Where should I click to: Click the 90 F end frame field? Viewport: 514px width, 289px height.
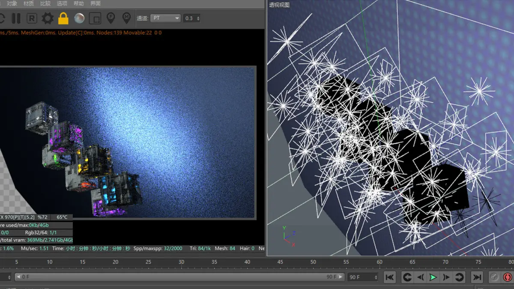click(x=363, y=277)
